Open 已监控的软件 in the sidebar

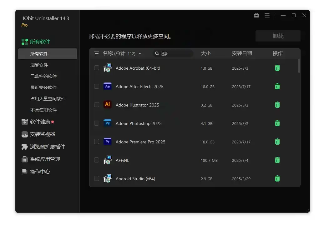point(43,76)
